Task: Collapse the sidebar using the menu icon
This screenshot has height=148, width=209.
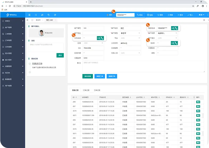Action: (29, 15)
